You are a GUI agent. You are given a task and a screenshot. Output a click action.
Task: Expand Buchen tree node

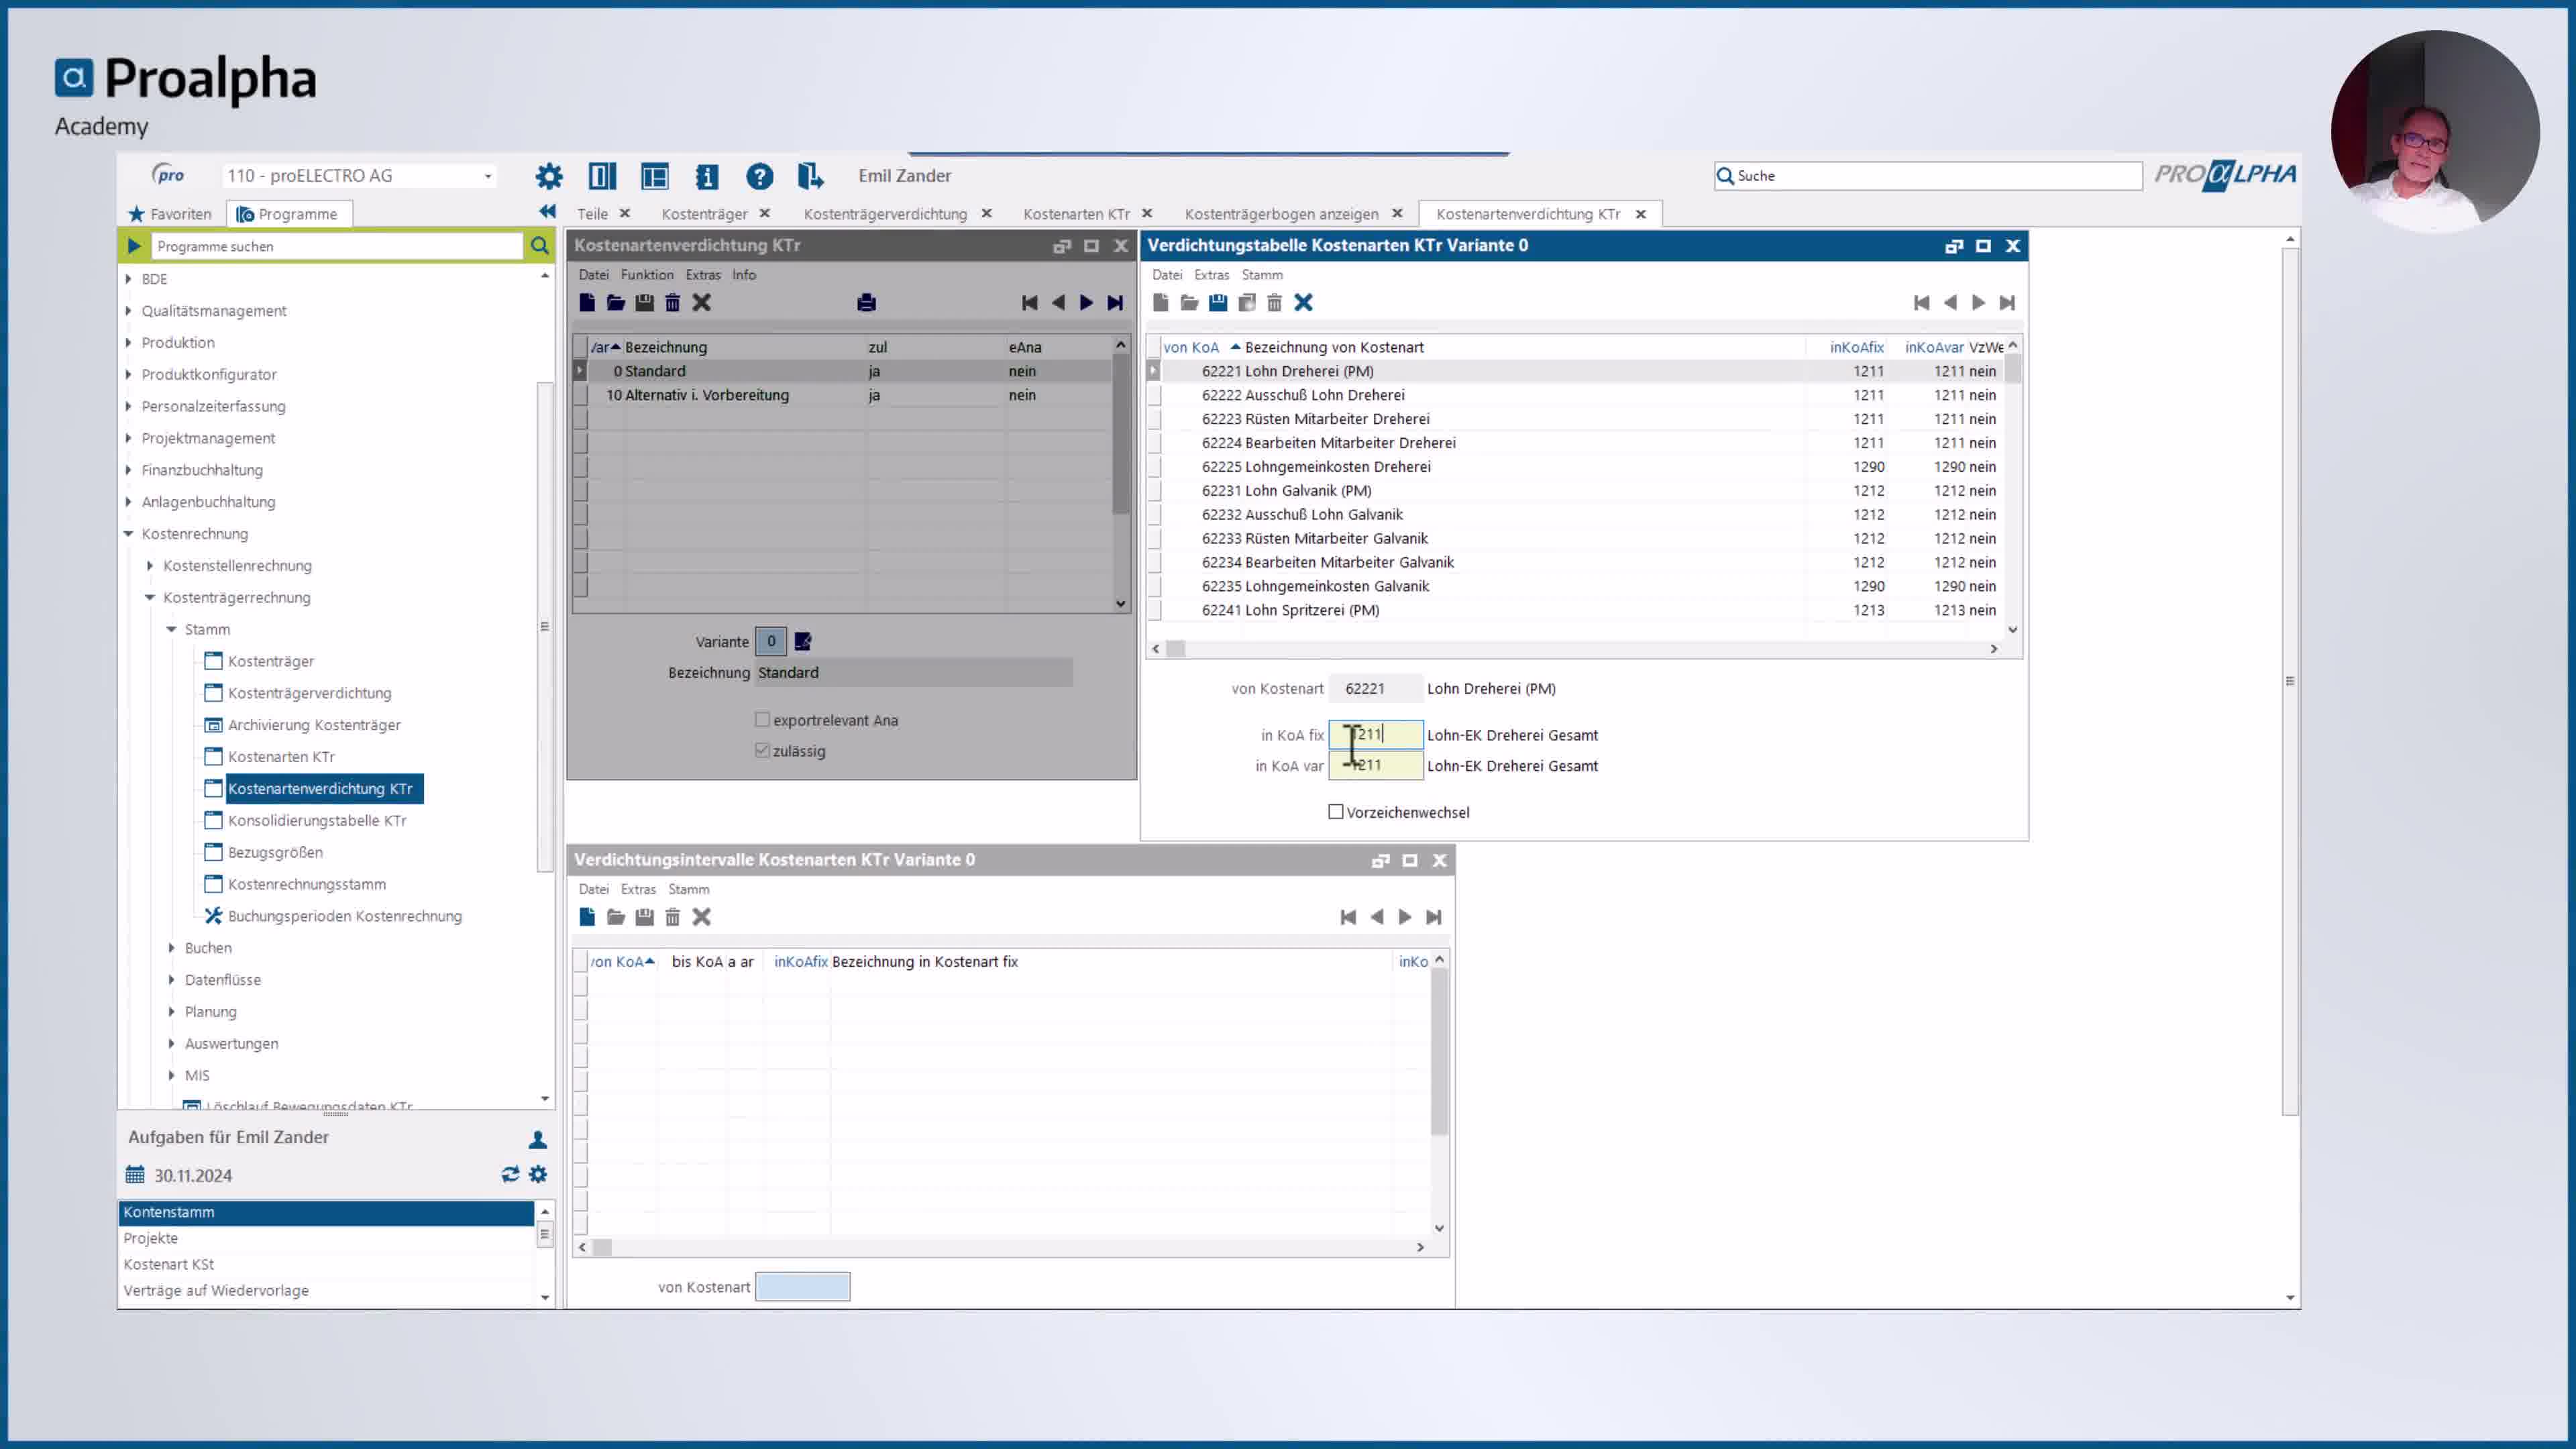point(171,948)
